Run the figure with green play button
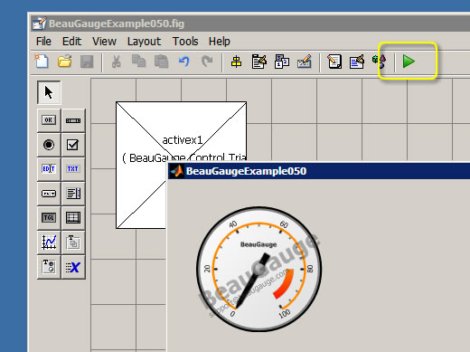Viewport: 470px width, 352px height. [409, 62]
